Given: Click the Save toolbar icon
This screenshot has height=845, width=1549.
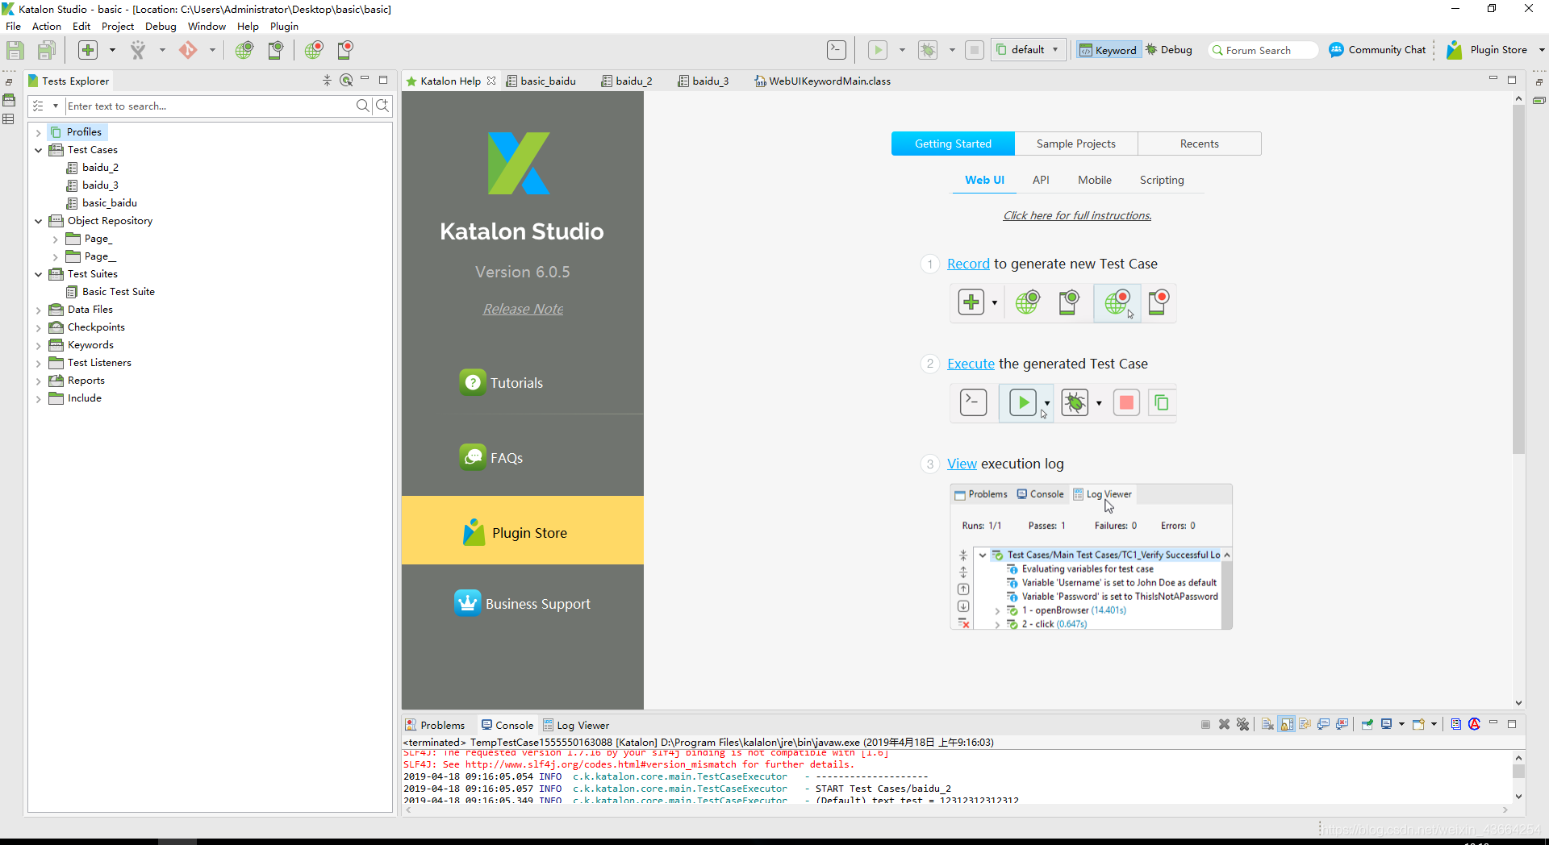Looking at the screenshot, I should click(15, 50).
